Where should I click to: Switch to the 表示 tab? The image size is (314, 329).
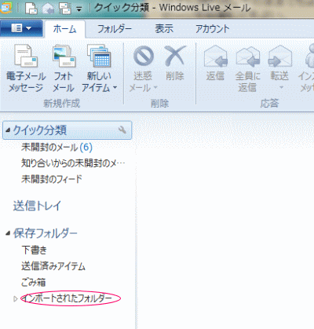pos(164,28)
